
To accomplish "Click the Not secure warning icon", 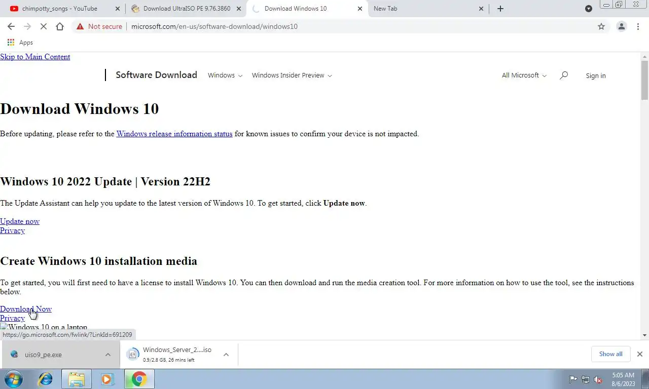I will tap(80, 26).
